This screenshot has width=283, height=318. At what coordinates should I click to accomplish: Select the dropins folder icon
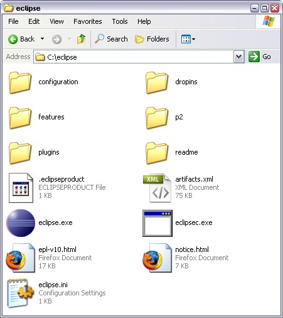[x=157, y=82]
